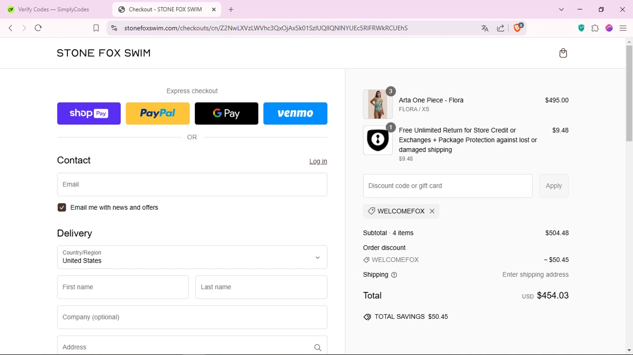Click the scrollbar down arrow

click(629, 350)
